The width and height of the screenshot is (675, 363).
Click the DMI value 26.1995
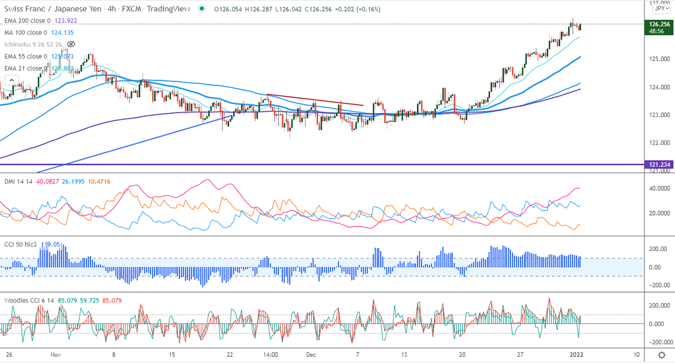click(x=73, y=181)
